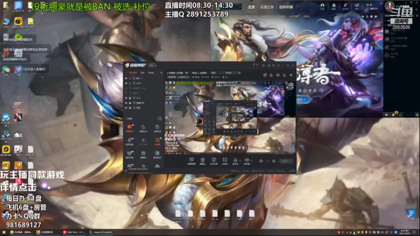Screen dimensions: 420x236
Task: Toggle visibility of the 直播时间 source
Action: pyautogui.click(x=126, y=103)
